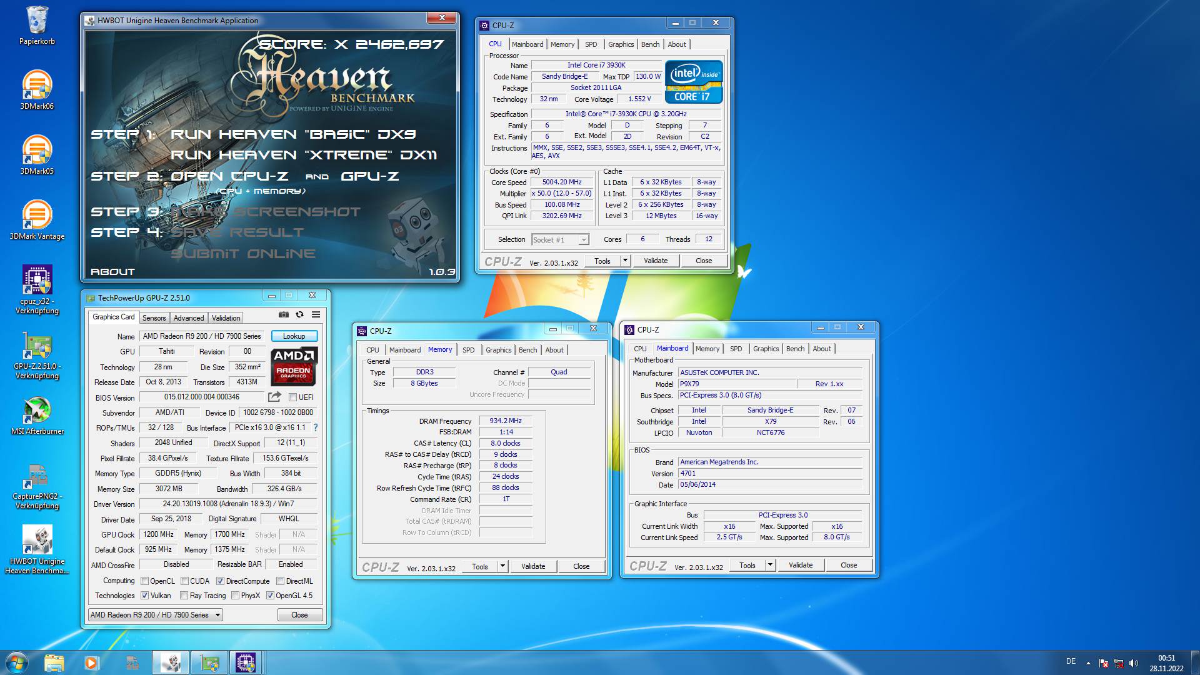Open the Papierkorb recycle bin icon
This screenshot has width=1200, height=675.
click(x=37, y=26)
